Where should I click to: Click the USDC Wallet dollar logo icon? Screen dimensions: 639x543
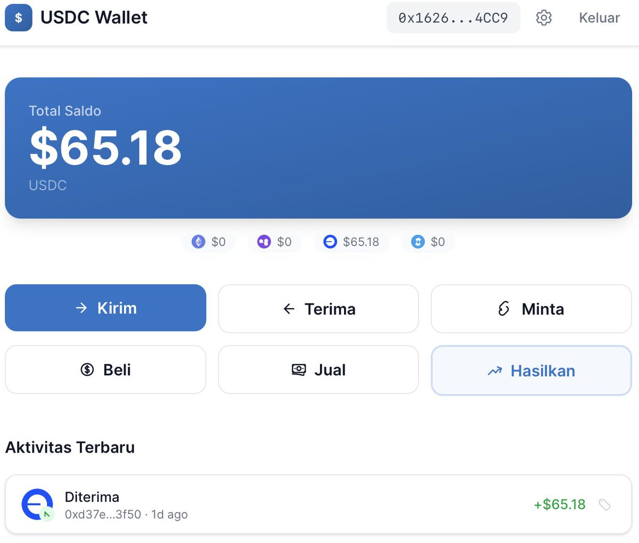tap(19, 18)
